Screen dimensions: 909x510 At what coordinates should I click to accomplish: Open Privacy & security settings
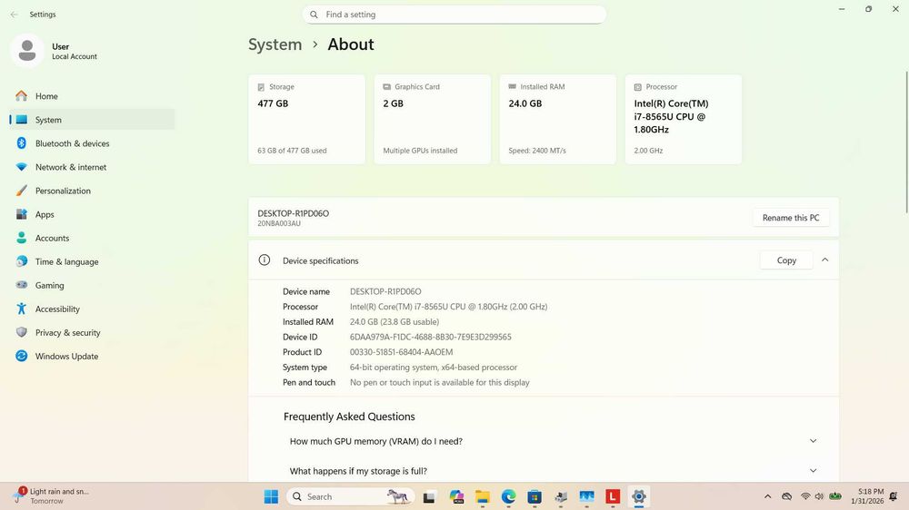pyautogui.click(x=92, y=333)
